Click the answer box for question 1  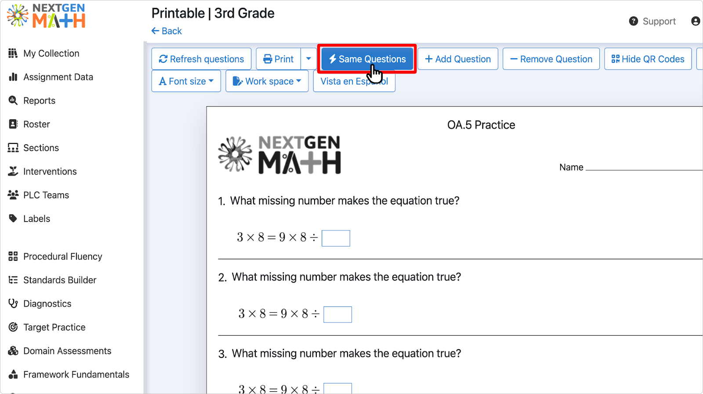[336, 238]
